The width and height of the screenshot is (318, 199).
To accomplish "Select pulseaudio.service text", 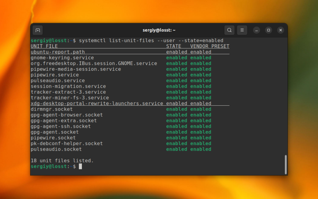I will click(x=58, y=80).
